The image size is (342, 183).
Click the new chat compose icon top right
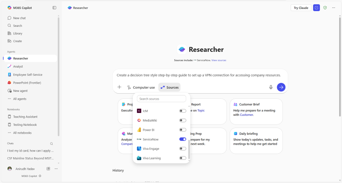pos(317,8)
